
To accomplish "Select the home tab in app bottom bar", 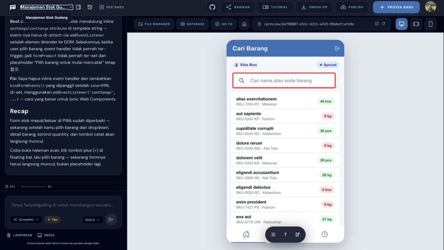I will point(246,234).
